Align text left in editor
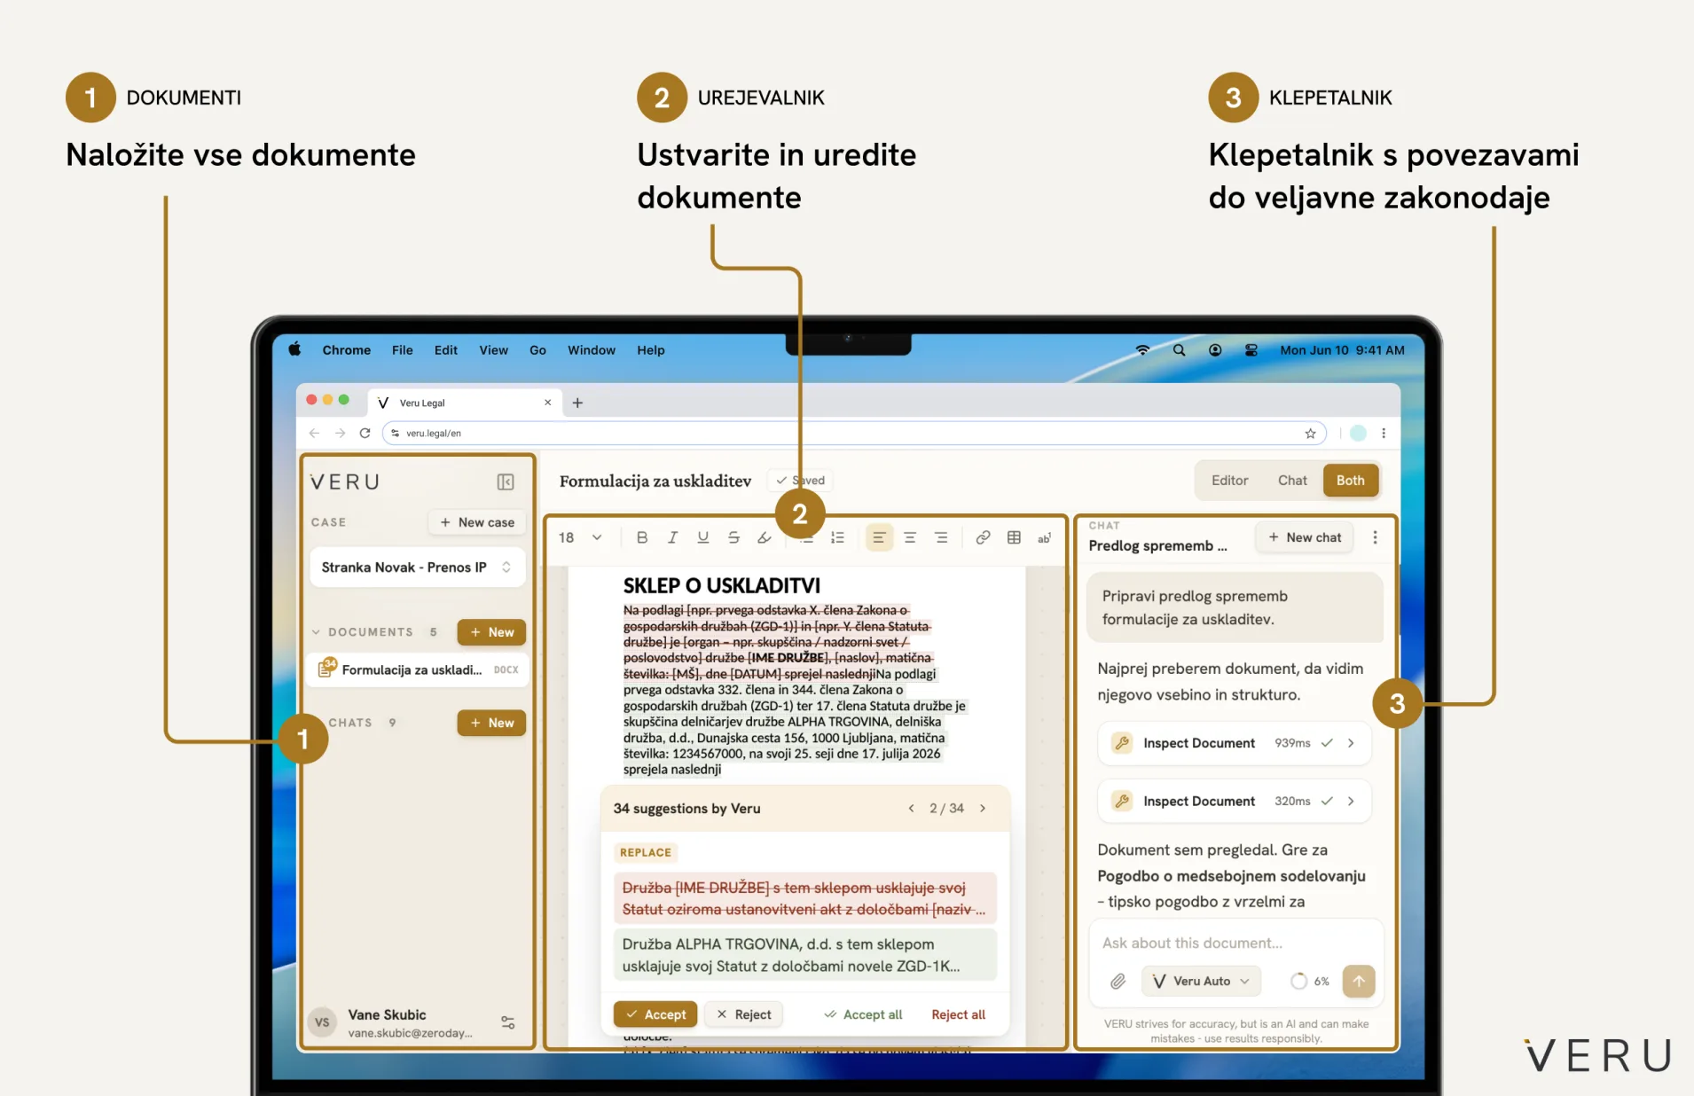 coord(878,537)
